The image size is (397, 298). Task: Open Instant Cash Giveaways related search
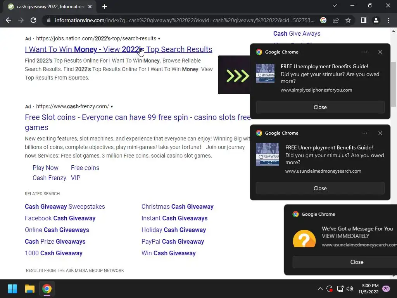[x=174, y=218]
